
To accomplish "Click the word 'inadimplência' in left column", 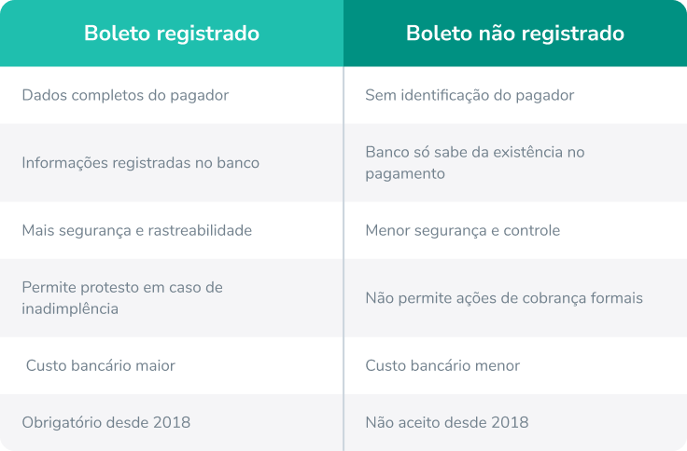I will (70, 308).
